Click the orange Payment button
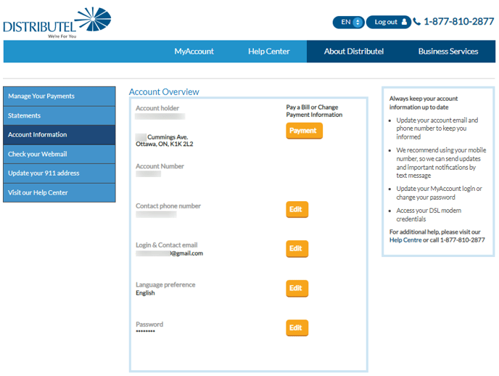Screen dimensions: 499x376 [304, 131]
